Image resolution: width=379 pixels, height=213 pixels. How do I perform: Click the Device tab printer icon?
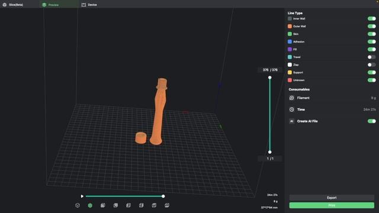click(x=83, y=5)
